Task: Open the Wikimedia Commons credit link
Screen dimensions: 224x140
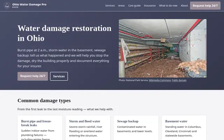Action: coord(160,80)
